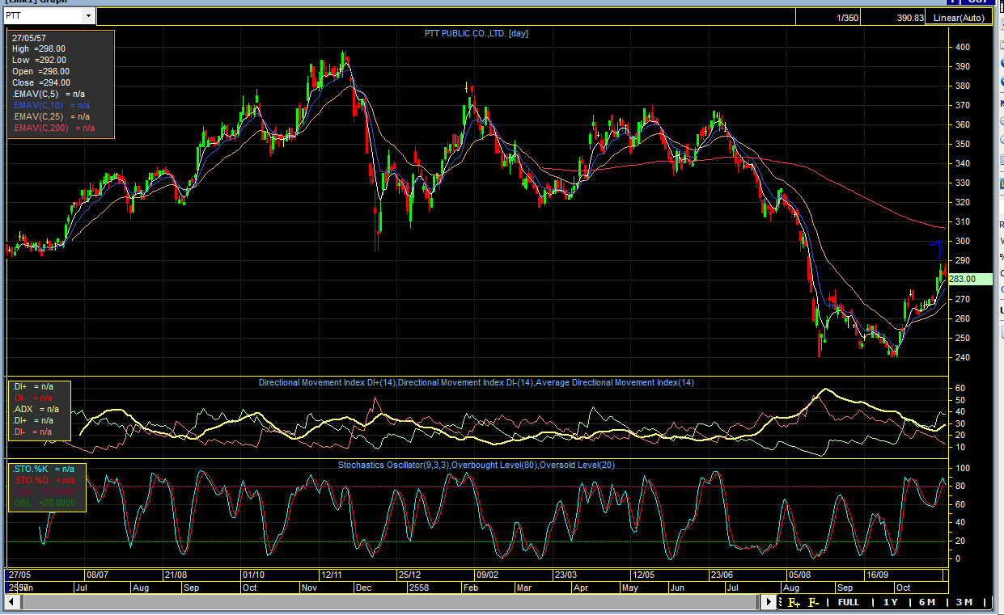This screenshot has height=615, width=1004.
Task: Click the 09/02 date marker
Action: [487, 575]
